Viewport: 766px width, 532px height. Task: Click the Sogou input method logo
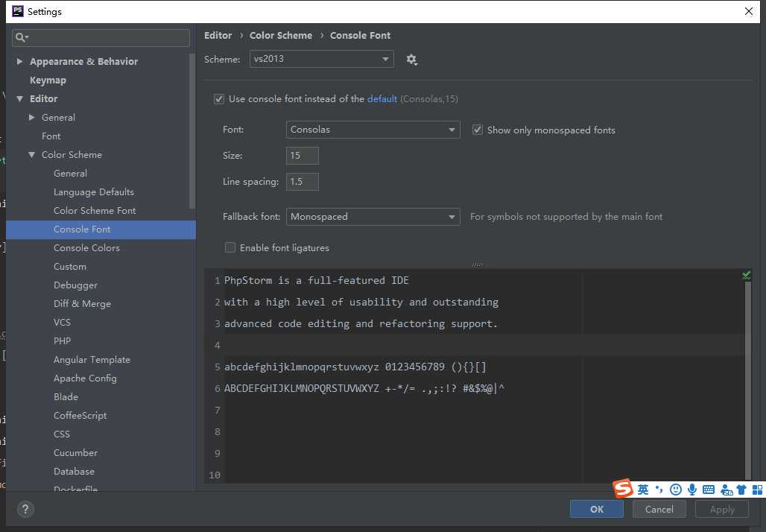tap(623, 488)
